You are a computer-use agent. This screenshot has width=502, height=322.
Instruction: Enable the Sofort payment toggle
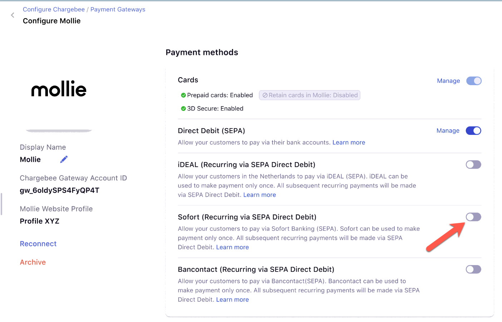(x=473, y=217)
